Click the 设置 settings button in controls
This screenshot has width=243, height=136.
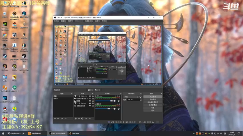pyautogui.click(x=153, y=108)
